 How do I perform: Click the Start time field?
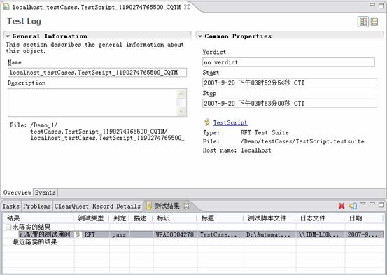290,83
